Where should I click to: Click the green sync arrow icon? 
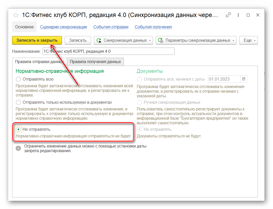tap(99, 40)
